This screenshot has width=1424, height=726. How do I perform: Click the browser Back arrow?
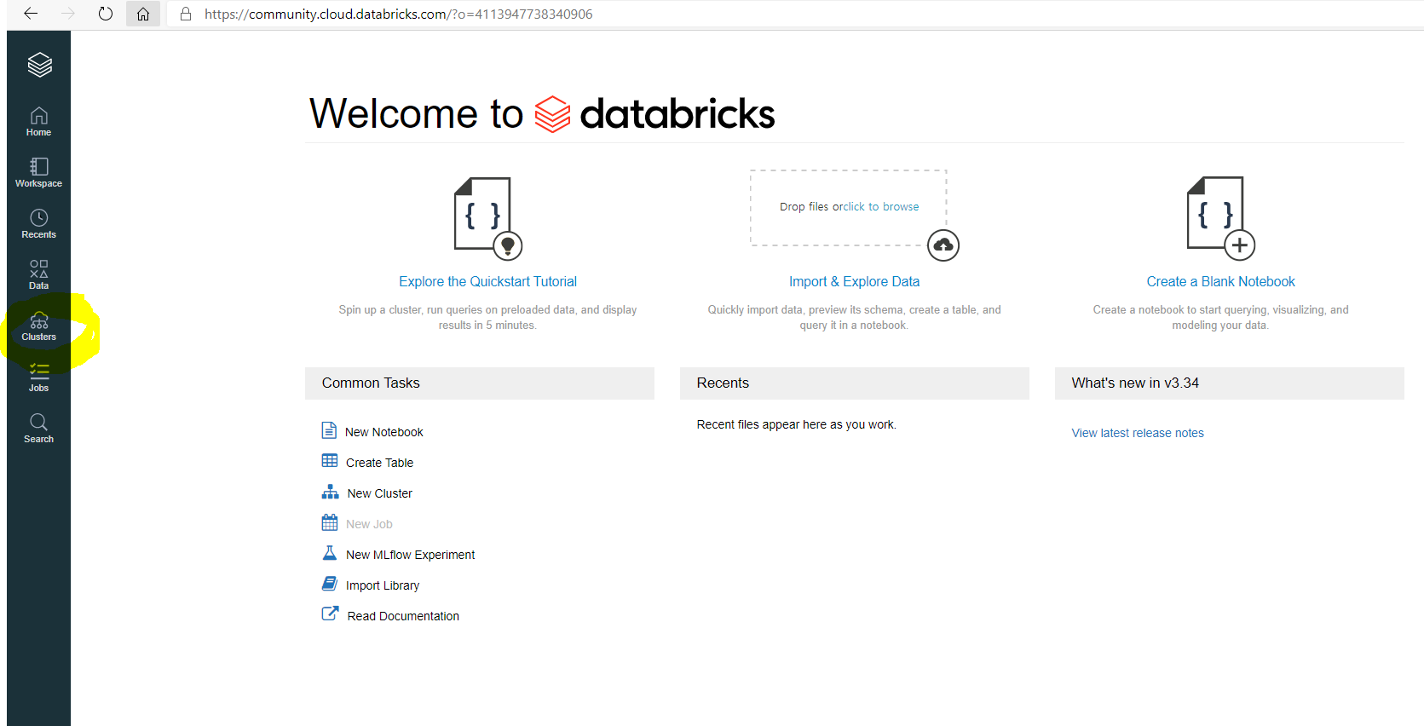[31, 14]
